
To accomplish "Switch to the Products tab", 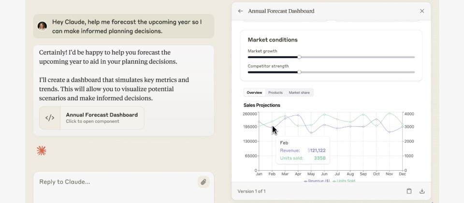I will pyautogui.click(x=275, y=92).
